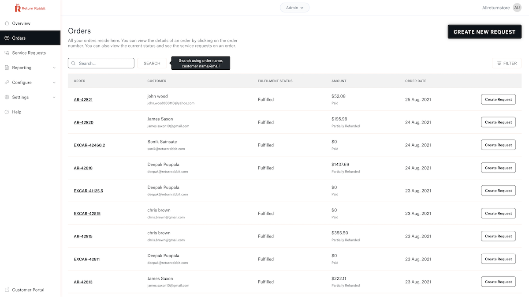Click the $1437.69 amount
The width and height of the screenshot is (529, 297).
(x=340, y=165)
